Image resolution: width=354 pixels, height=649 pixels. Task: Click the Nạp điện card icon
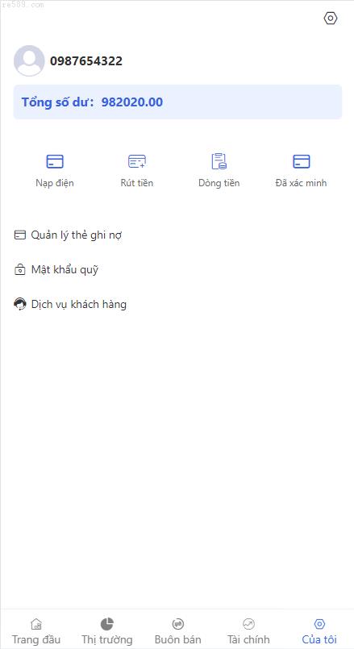55,161
